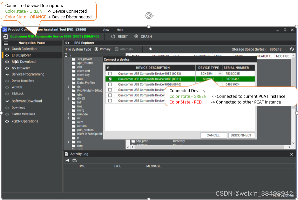Toggle the Navigation Panel hamburger icon
Image resolution: width=298 pixels, height=200 pixels.
[6, 43]
